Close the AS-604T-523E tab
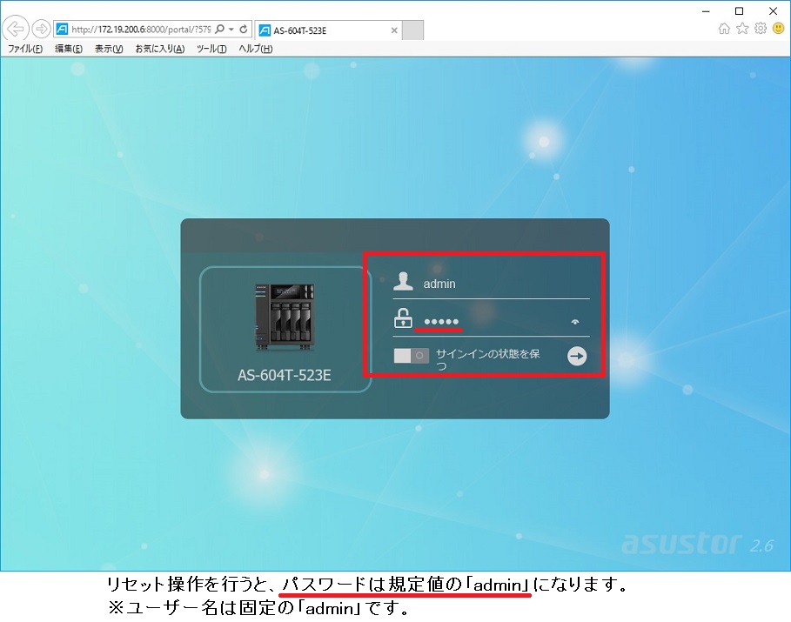The image size is (791, 622). 394,30
